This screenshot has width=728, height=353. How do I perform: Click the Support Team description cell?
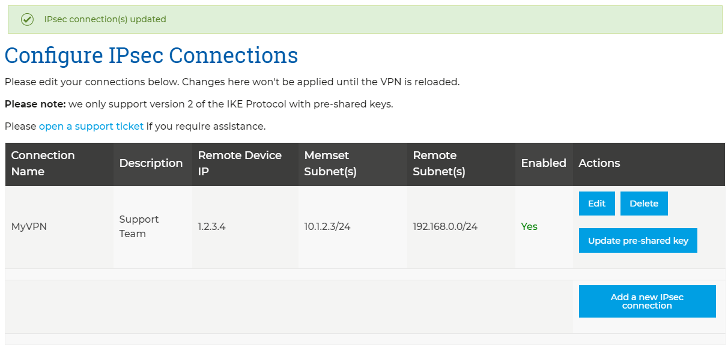tap(153, 227)
